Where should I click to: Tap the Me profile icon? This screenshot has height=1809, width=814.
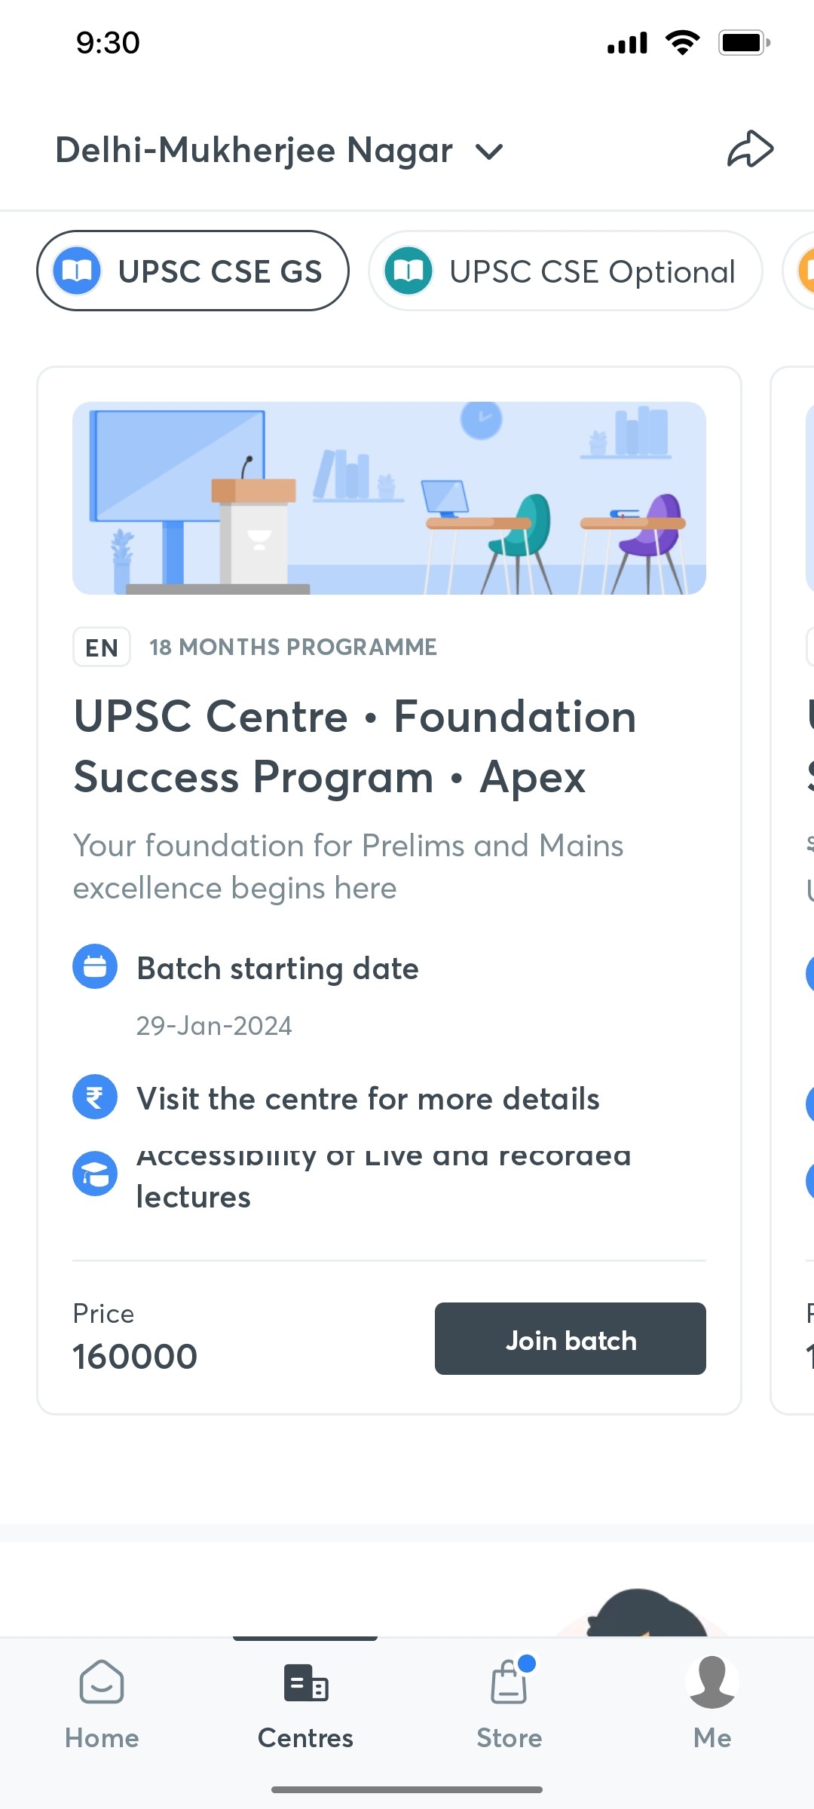coord(711,1682)
